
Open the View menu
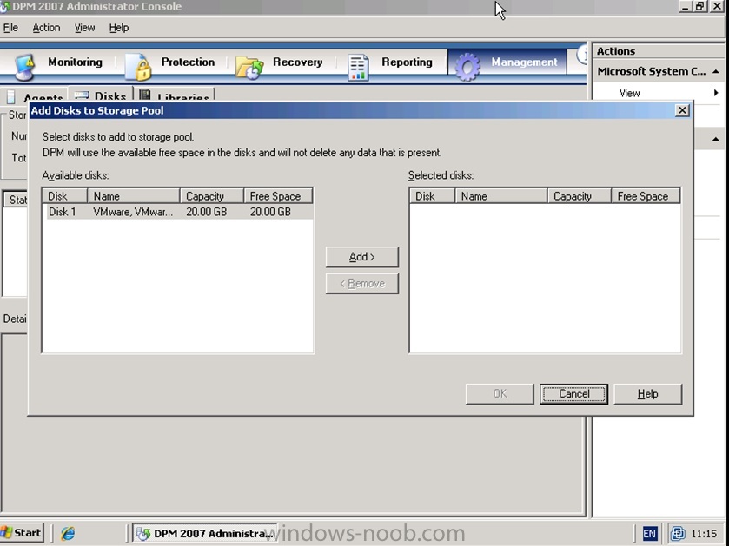84,28
